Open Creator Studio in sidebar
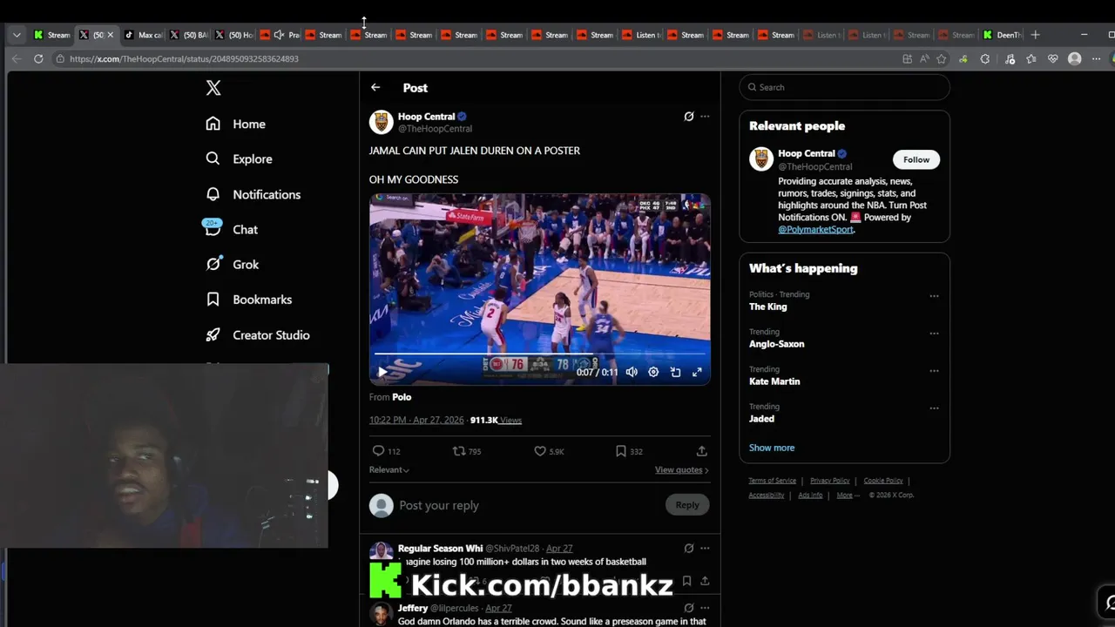Image resolution: width=1115 pixels, height=627 pixels. (257, 334)
